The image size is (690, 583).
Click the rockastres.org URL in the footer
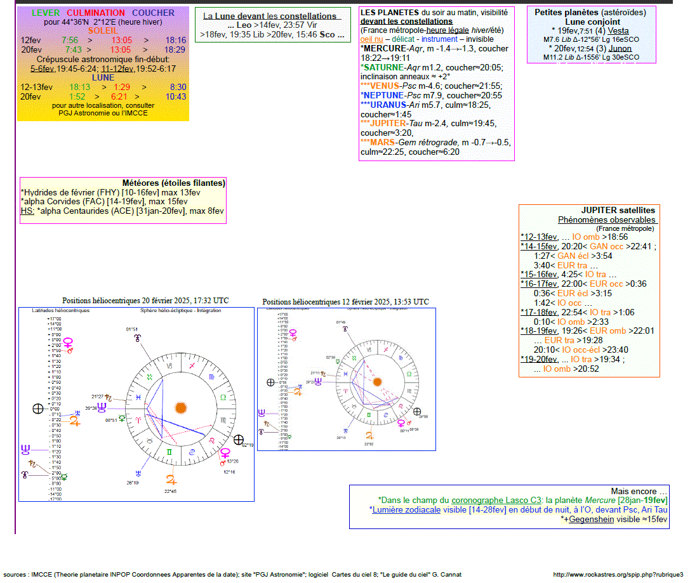click(x=618, y=574)
